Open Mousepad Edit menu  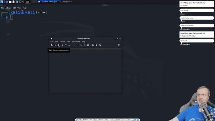coord(56,42)
